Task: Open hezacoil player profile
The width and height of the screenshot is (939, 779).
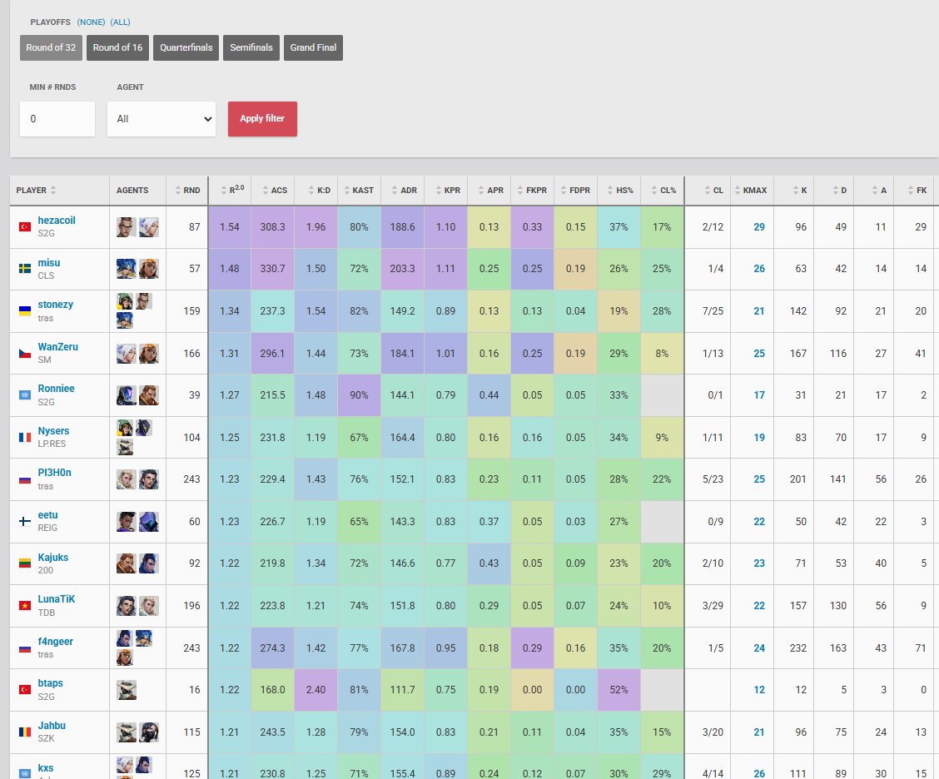Action: coord(57,221)
